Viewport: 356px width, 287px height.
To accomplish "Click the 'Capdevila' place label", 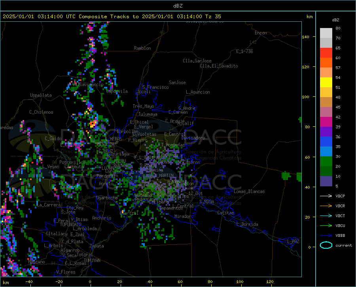I will (x=117, y=91).
